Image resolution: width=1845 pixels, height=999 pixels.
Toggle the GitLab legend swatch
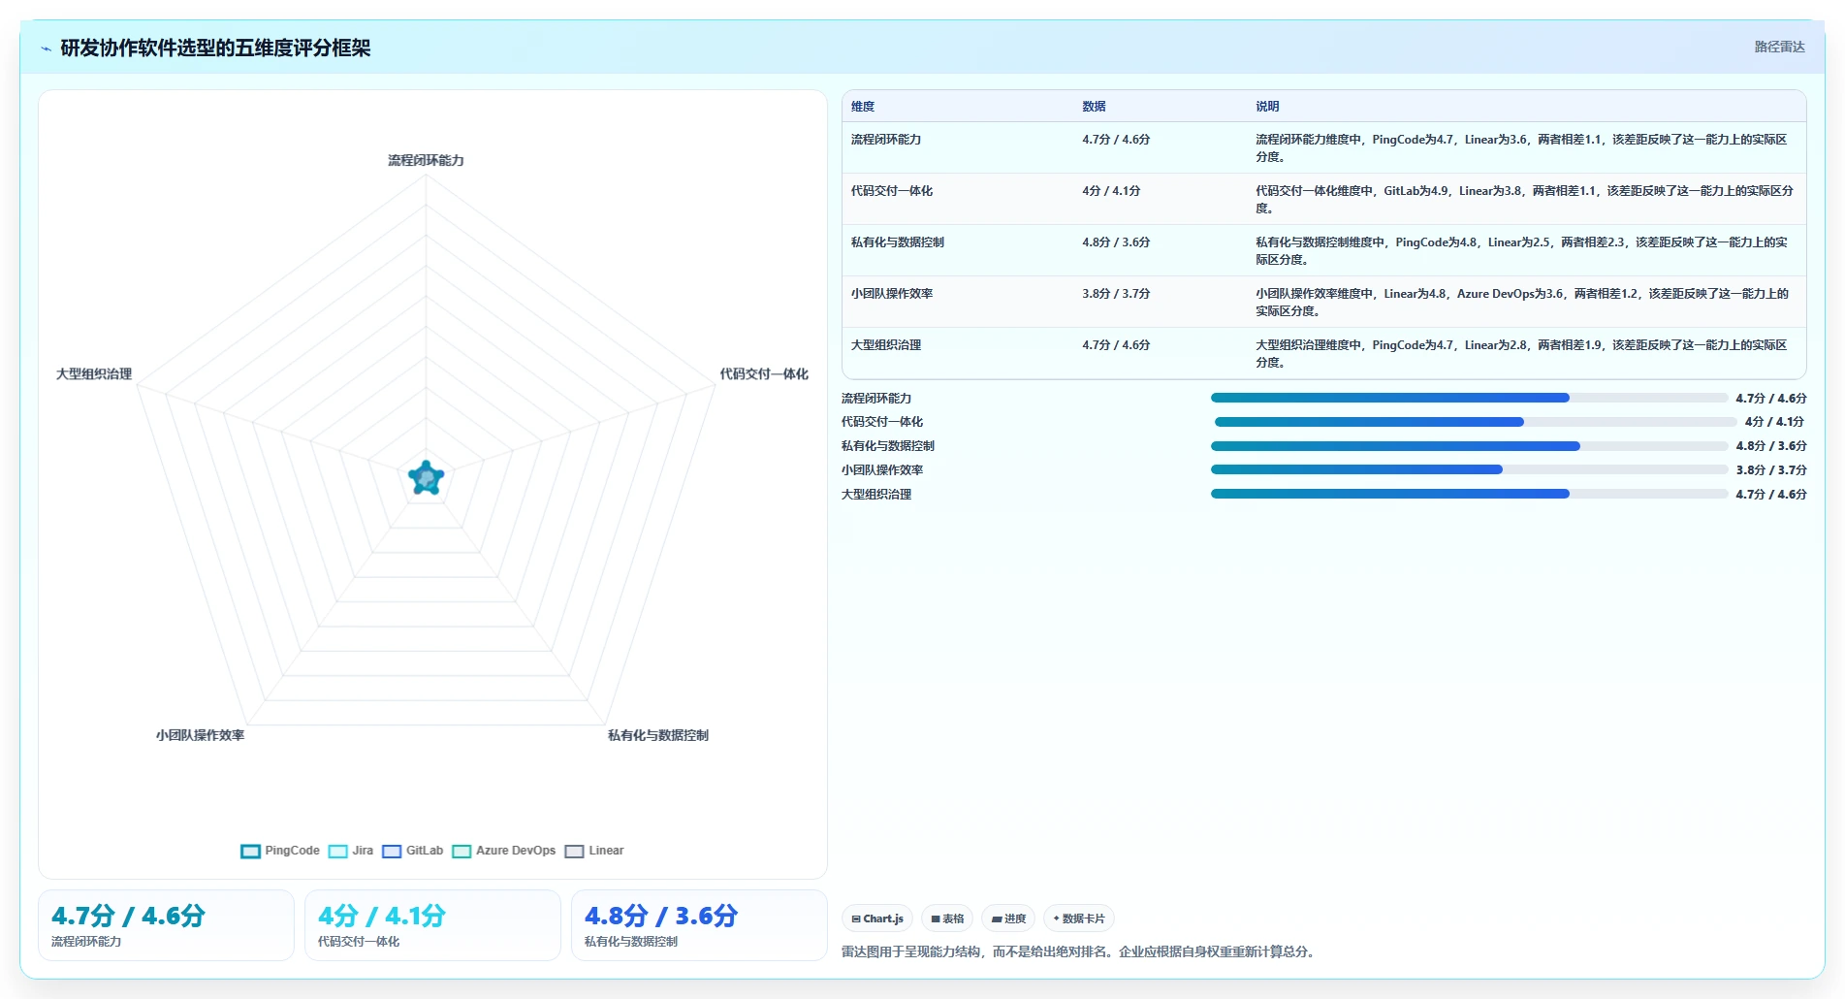point(392,851)
